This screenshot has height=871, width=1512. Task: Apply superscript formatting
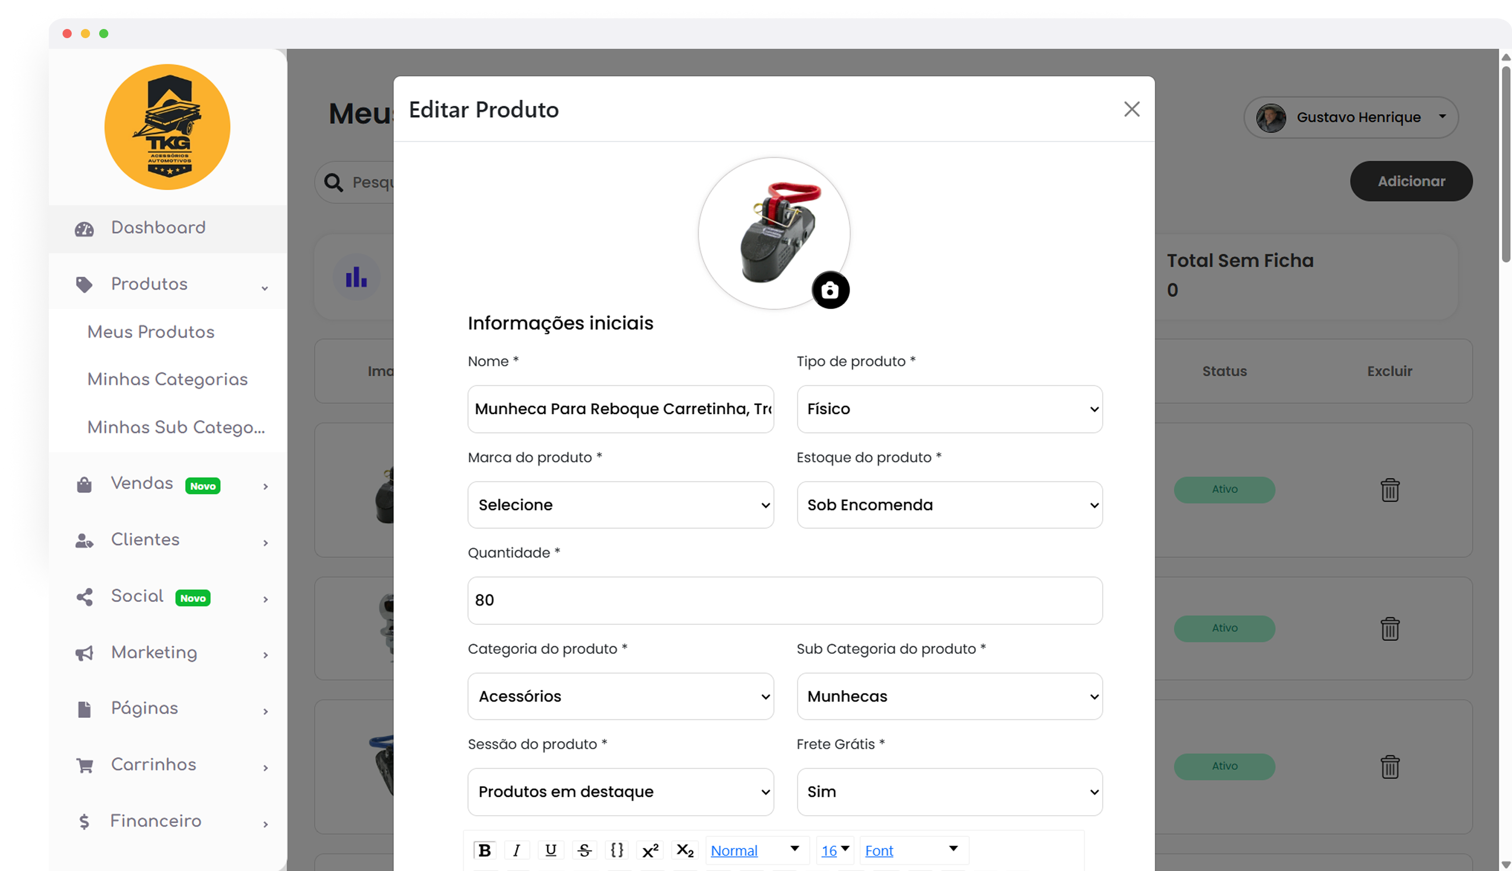650,850
